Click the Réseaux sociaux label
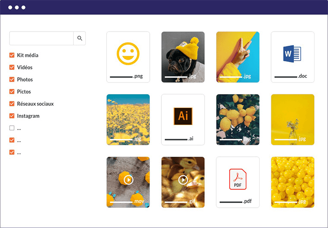 pyautogui.click(x=35, y=104)
